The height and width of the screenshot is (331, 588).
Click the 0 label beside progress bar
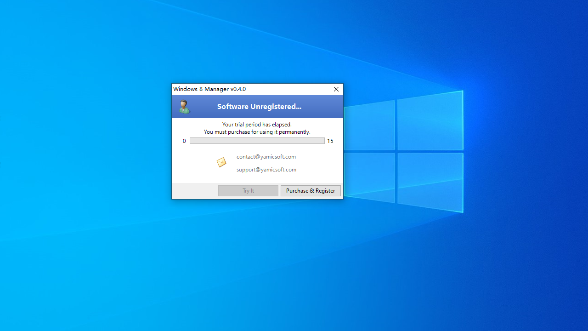coord(184,141)
